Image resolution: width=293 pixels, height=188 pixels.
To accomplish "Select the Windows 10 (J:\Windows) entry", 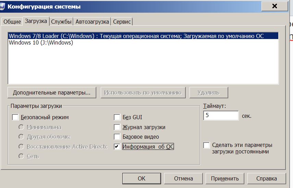I will pyautogui.click(x=41, y=43).
